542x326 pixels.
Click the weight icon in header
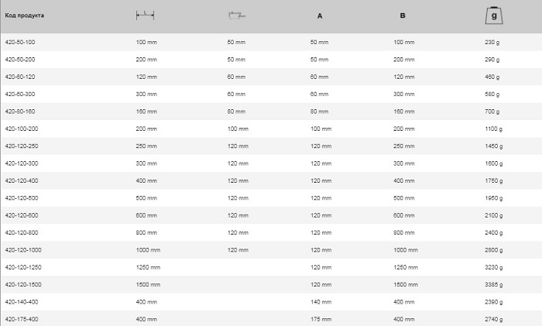[492, 15]
